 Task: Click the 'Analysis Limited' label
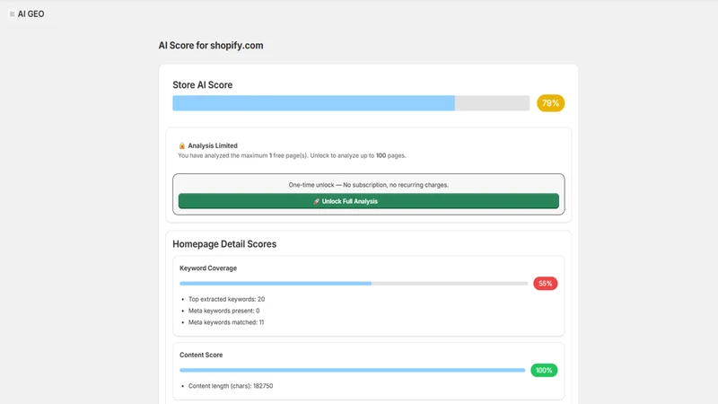(213, 145)
